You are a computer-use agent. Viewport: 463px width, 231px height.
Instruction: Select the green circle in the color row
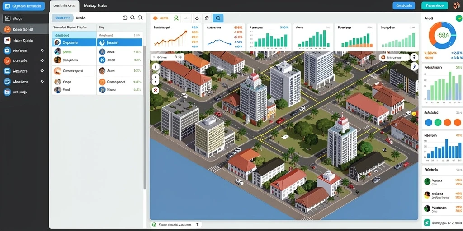tap(438, 122)
